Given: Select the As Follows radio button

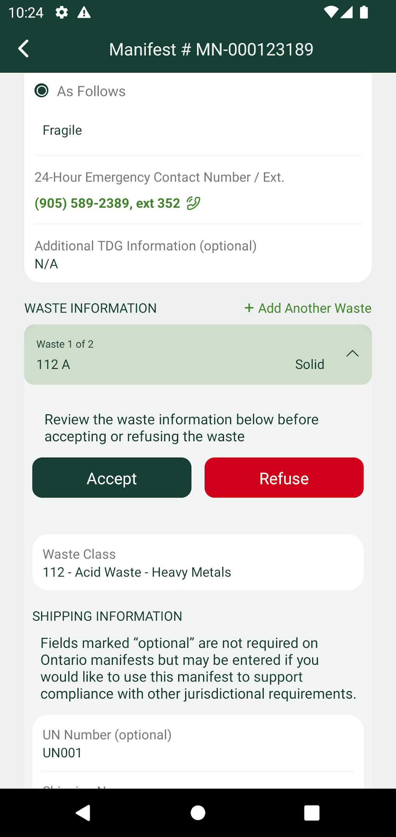Looking at the screenshot, I should (42, 91).
